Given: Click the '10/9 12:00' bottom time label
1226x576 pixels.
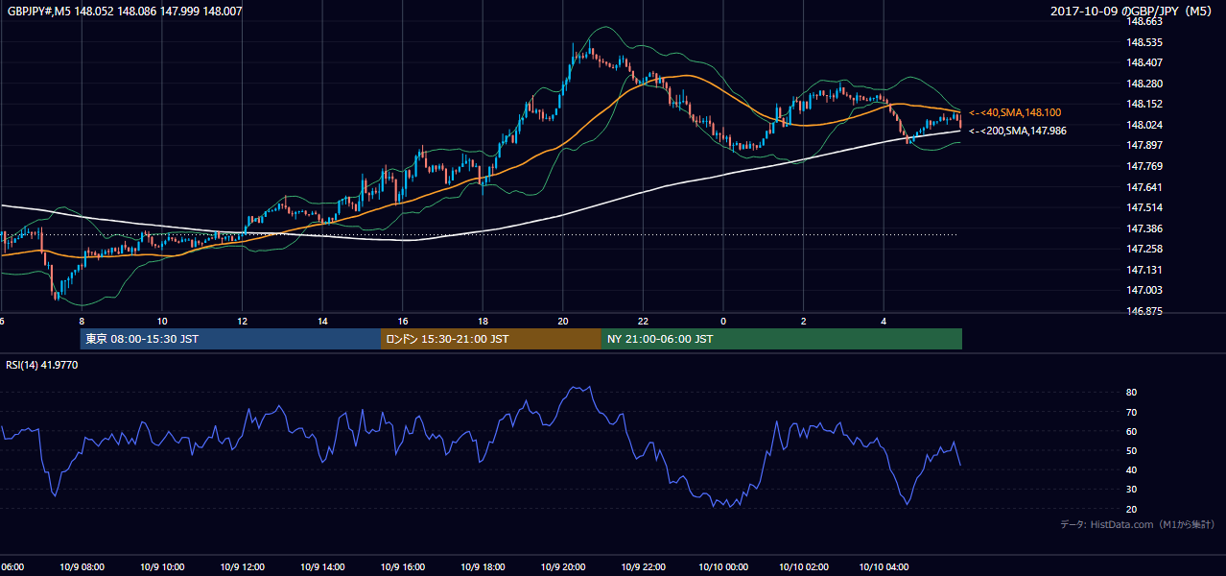Looking at the screenshot, I should coord(242,567).
